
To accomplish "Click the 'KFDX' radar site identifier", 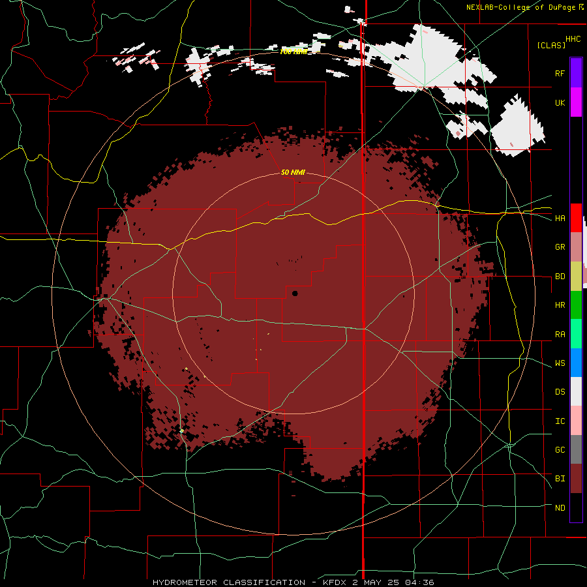I will pos(335,582).
